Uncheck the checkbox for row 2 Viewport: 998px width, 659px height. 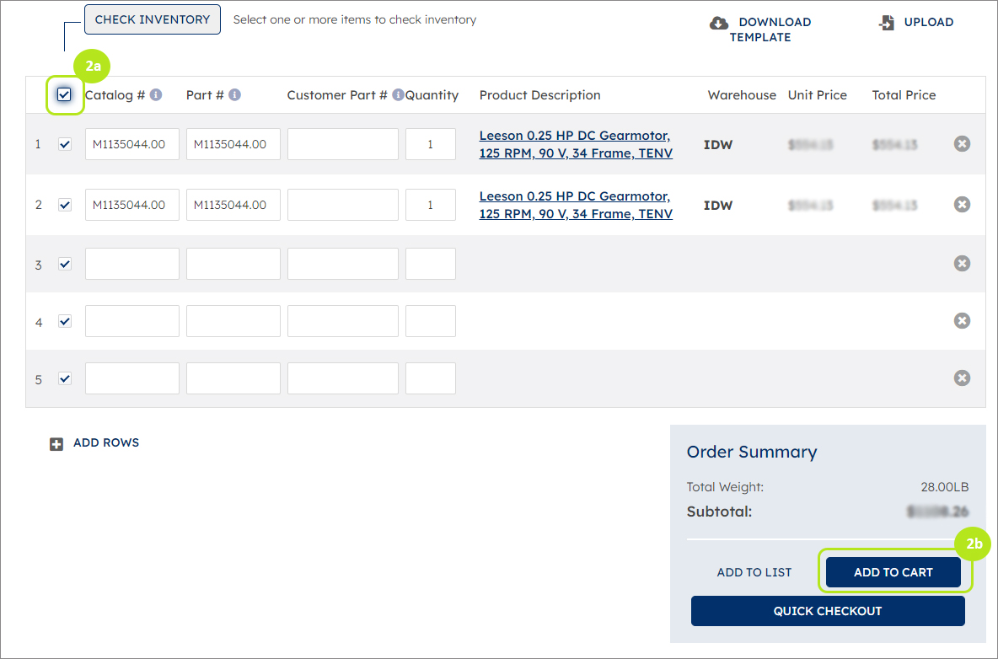[x=65, y=205]
